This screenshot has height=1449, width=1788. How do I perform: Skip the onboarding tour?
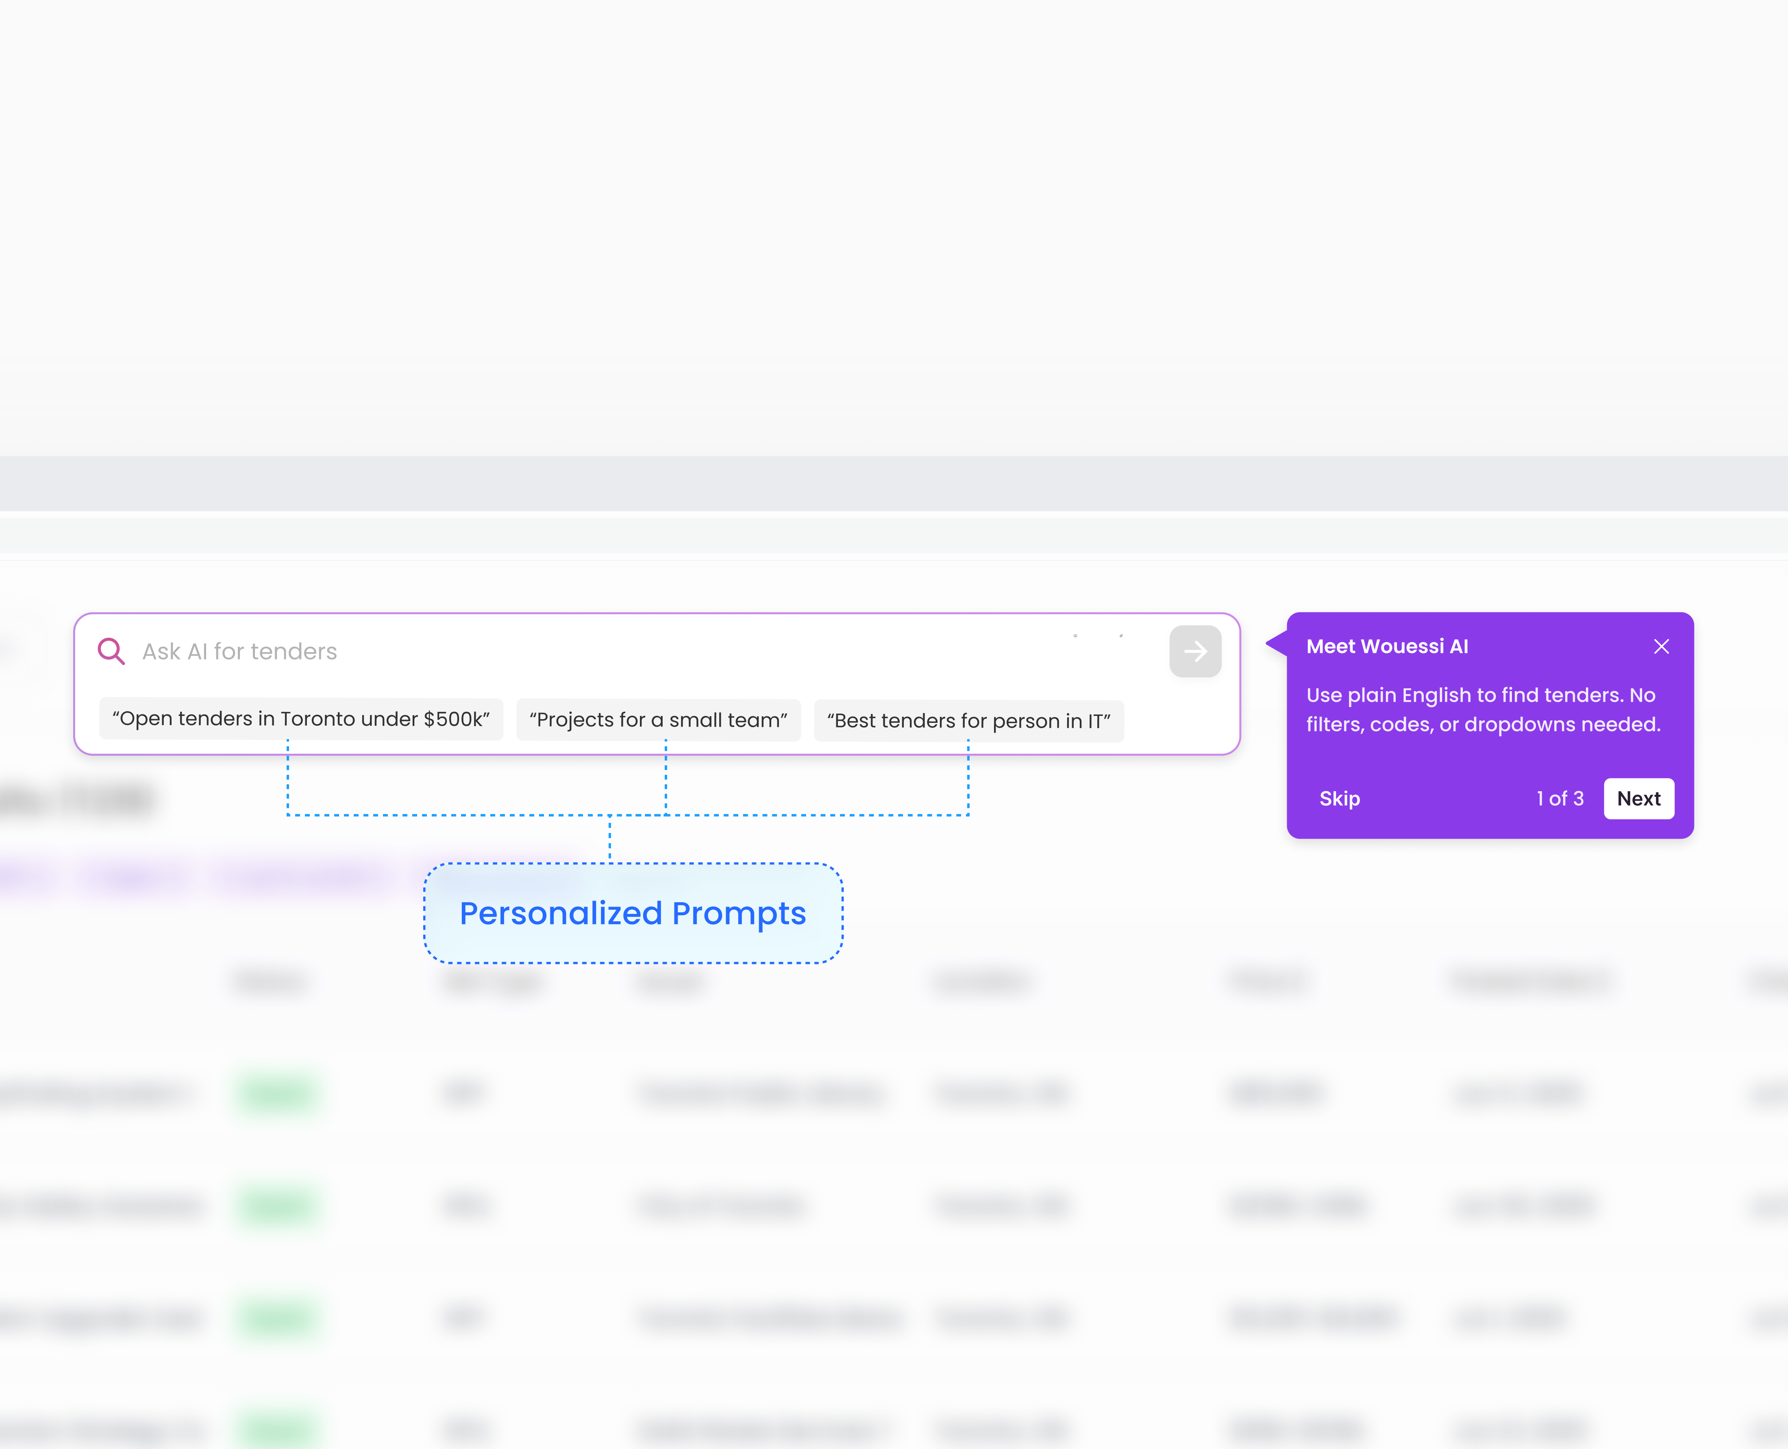point(1339,799)
